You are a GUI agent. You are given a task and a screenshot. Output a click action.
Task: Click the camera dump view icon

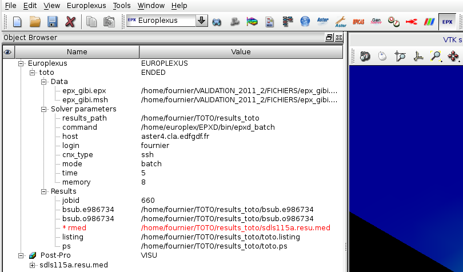click(x=365, y=56)
